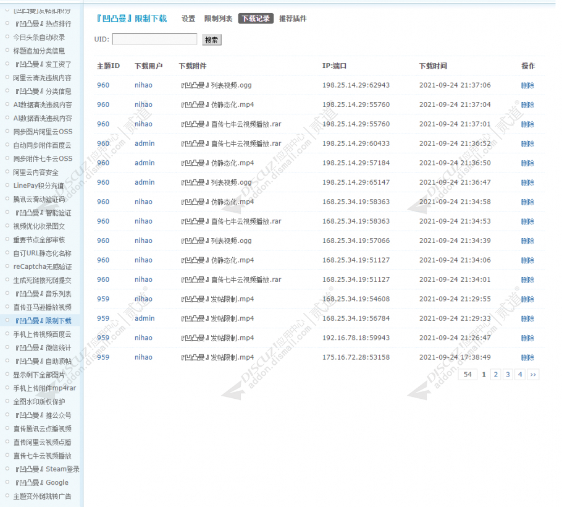
Task: Click 下载附件 column header
Action: 193,66
